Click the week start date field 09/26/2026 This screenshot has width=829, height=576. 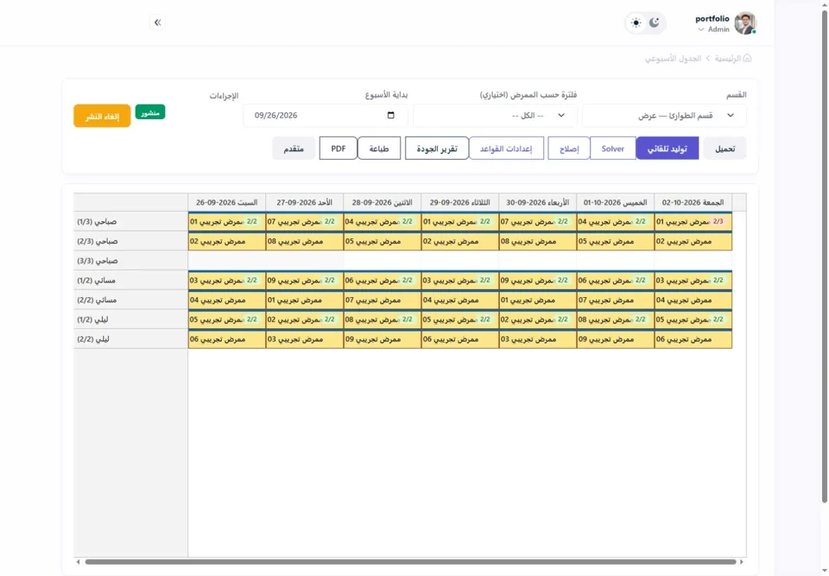tap(326, 116)
